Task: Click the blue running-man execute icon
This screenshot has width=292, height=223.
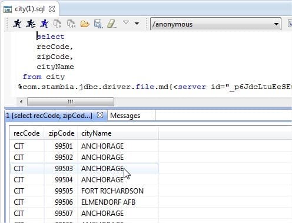Action: click(44, 24)
